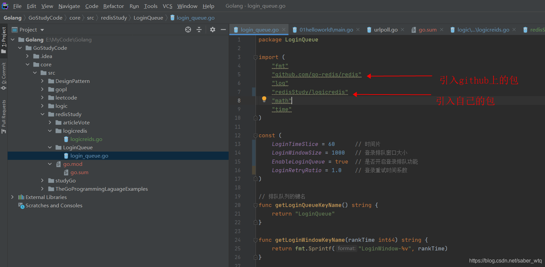Collapse the core folder

[x=28, y=64]
